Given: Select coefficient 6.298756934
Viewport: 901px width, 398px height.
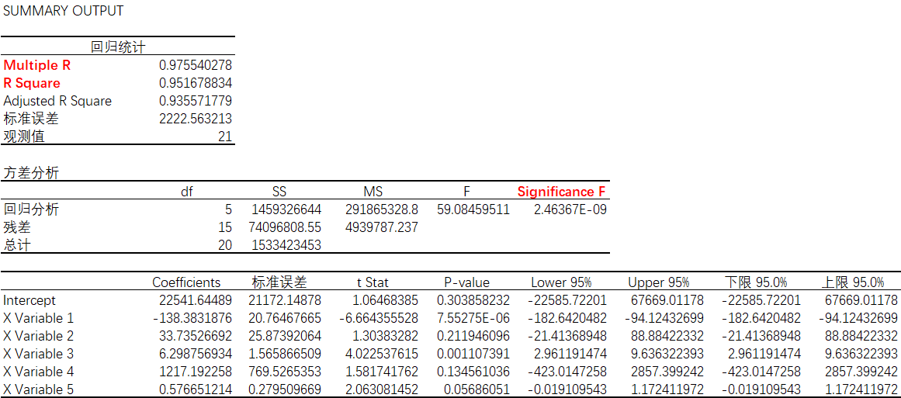Looking at the screenshot, I should (x=196, y=353).
